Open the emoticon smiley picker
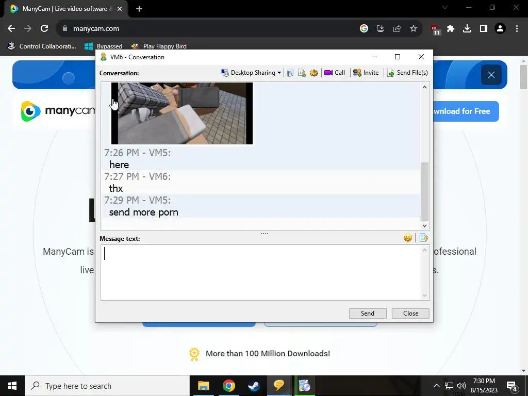The height and width of the screenshot is (396, 528). (408, 238)
